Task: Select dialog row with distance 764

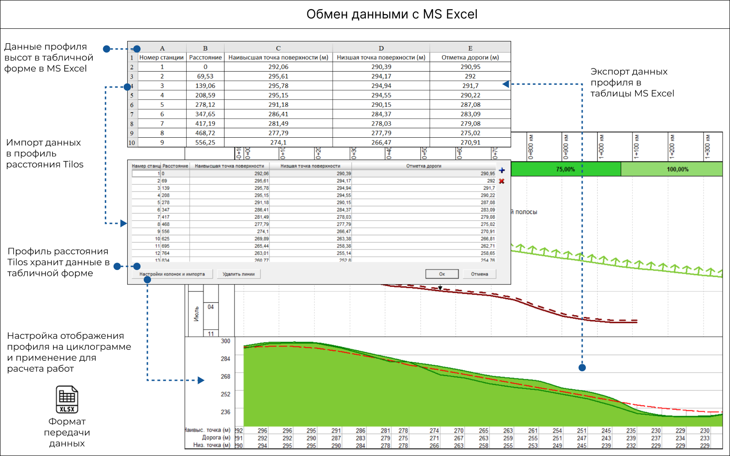Action: click(x=314, y=253)
